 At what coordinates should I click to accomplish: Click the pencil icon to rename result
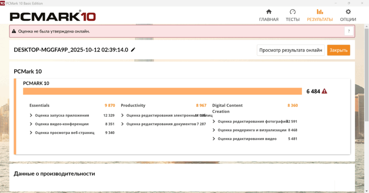[133, 50]
